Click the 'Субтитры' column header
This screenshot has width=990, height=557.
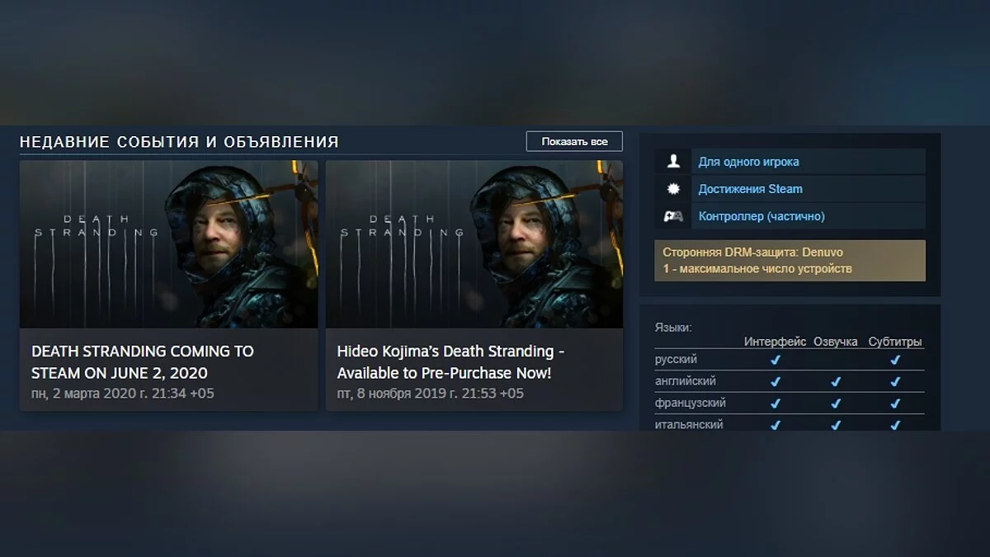[895, 342]
